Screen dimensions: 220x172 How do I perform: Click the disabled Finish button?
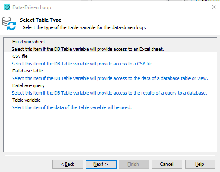[134, 164]
